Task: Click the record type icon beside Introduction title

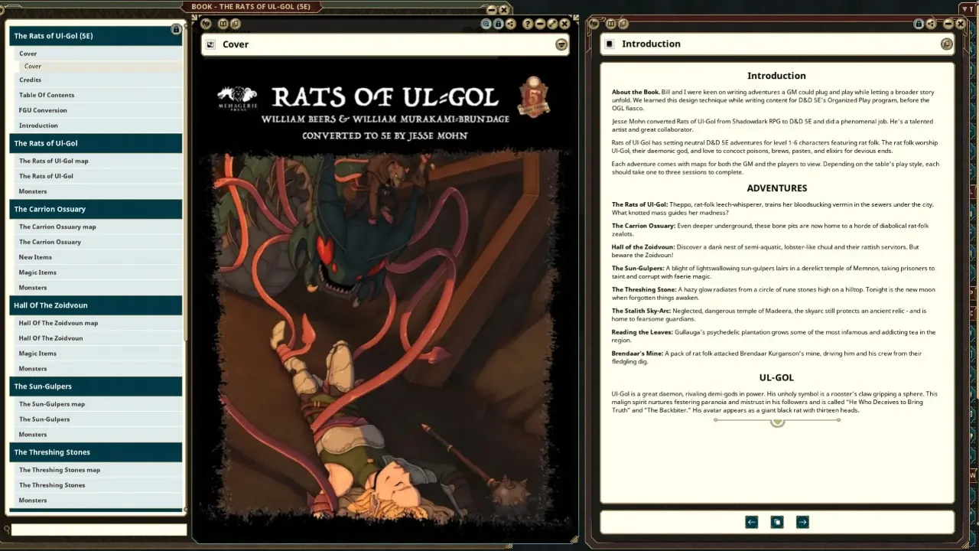Action: (x=610, y=44)
